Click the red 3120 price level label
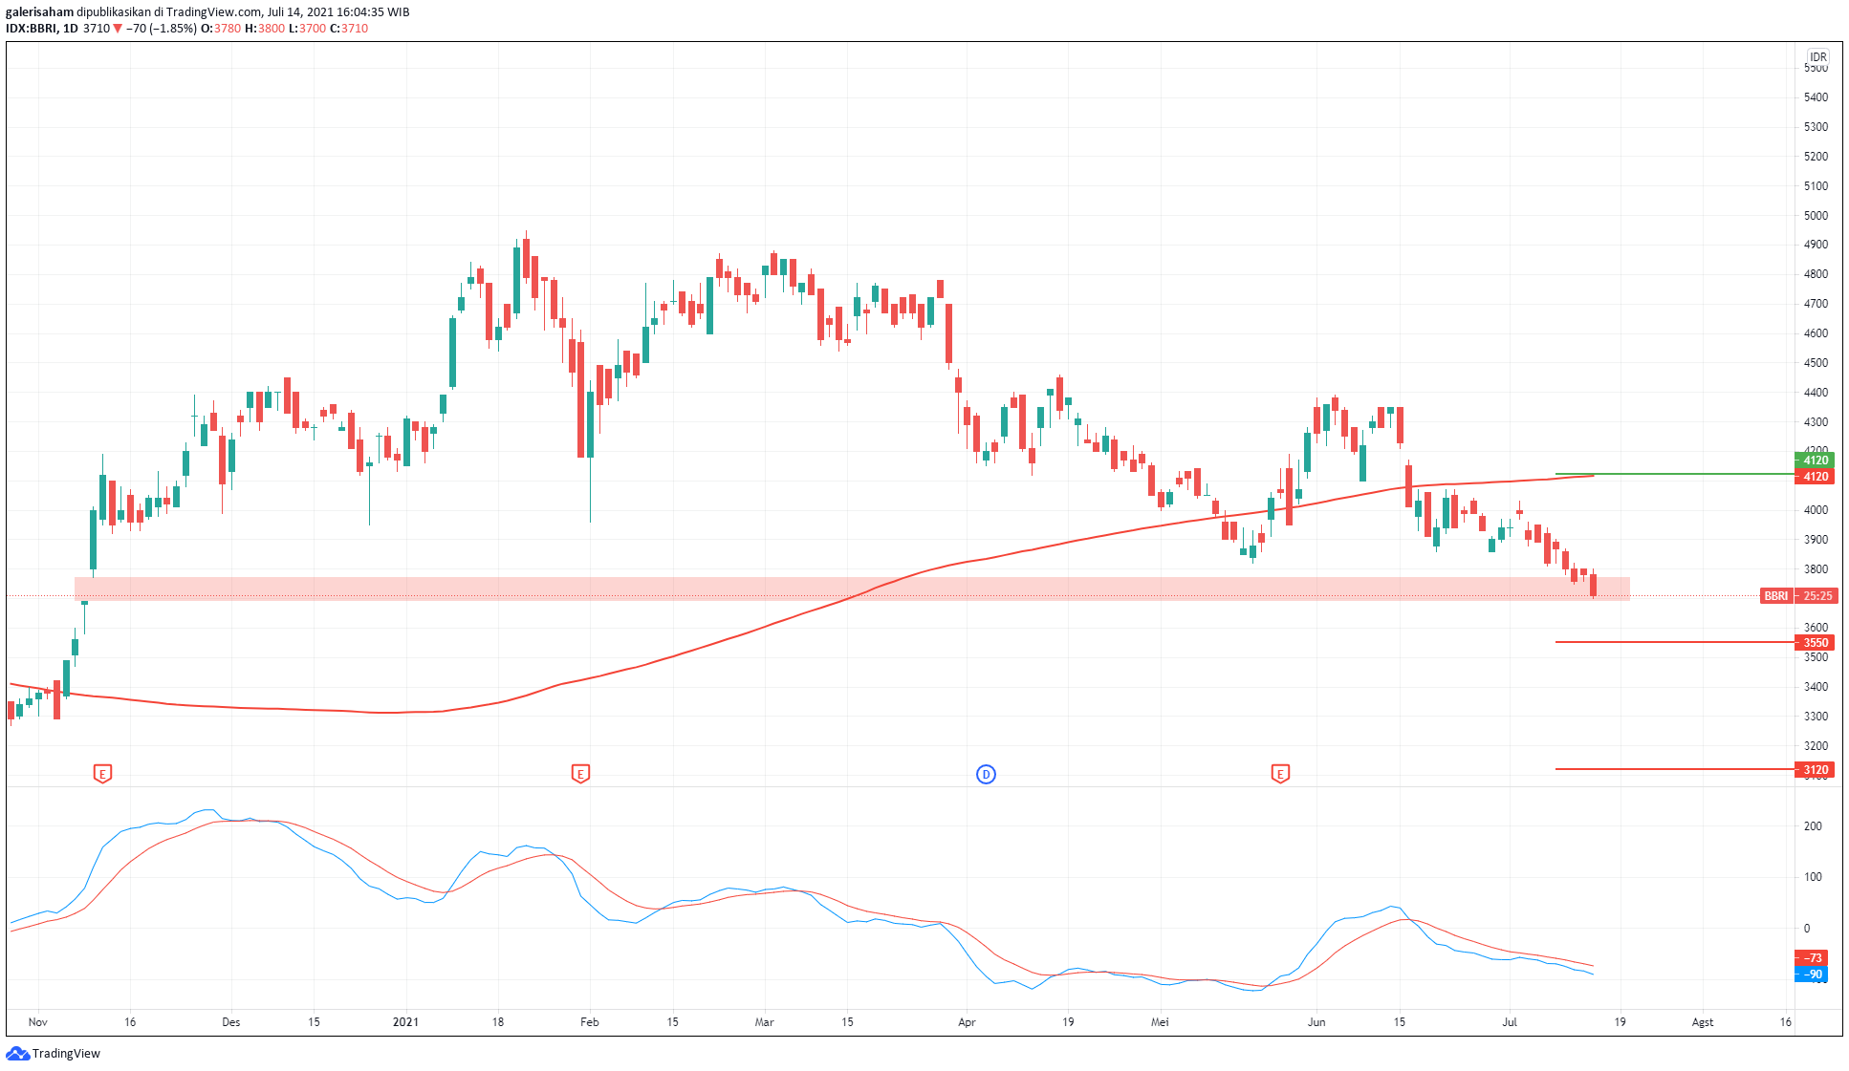 tap(1815, 769)
